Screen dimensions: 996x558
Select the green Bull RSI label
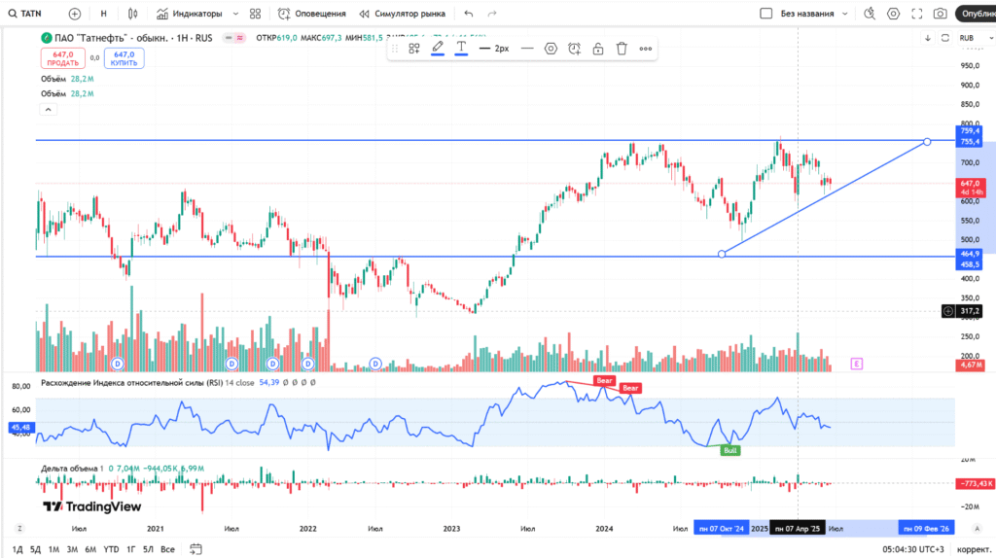click(730, 450)
